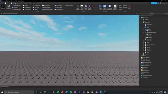Show the Render stats

[x=120, y=7]
